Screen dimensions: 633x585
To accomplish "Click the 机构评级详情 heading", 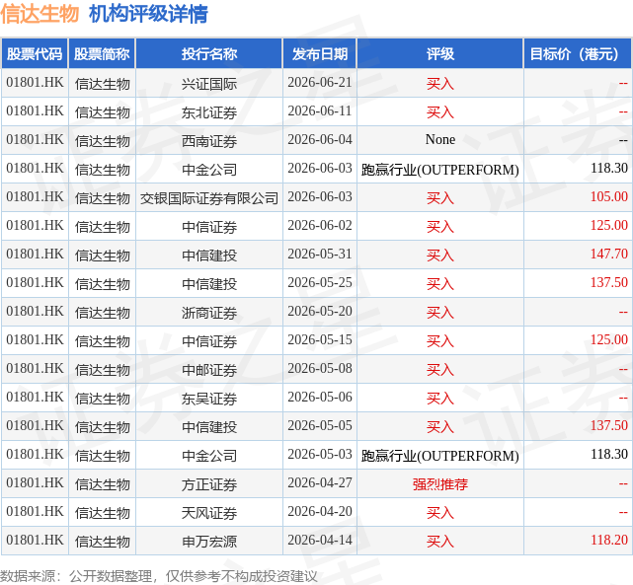I will point(148,13).
